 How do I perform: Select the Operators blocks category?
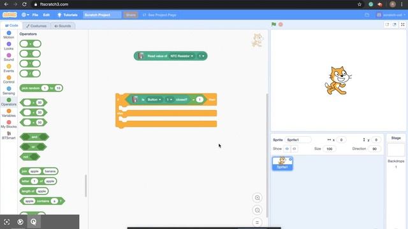(x=8, y=102)
